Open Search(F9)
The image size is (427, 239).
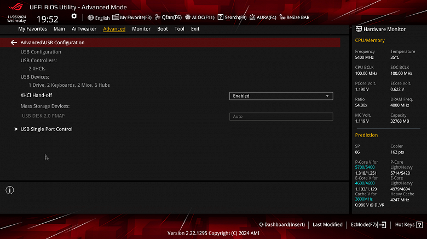[235, 17]
